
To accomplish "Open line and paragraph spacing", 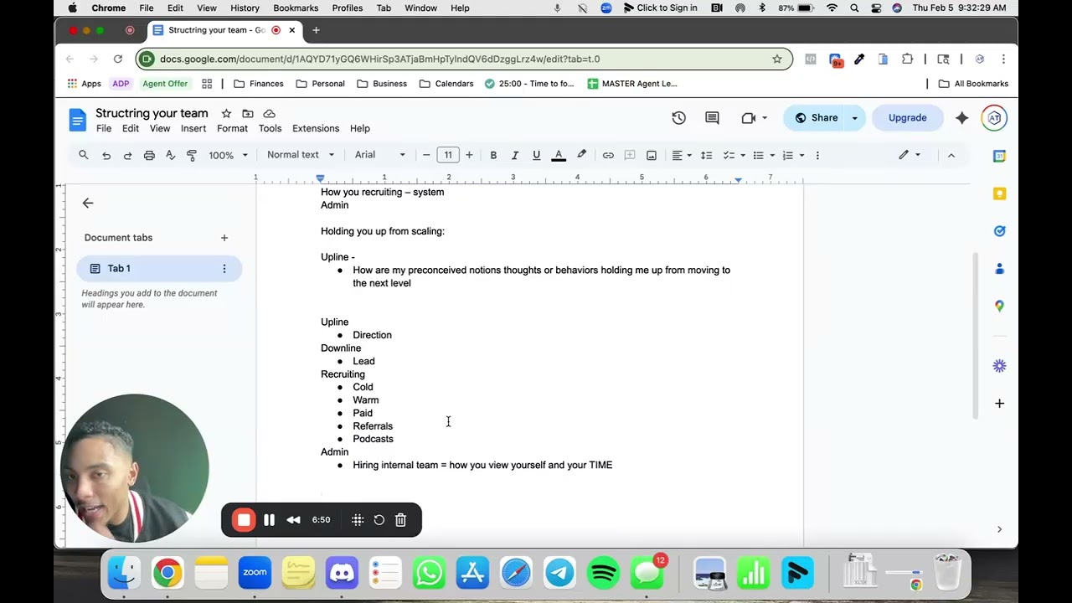I will coord(706,155).
